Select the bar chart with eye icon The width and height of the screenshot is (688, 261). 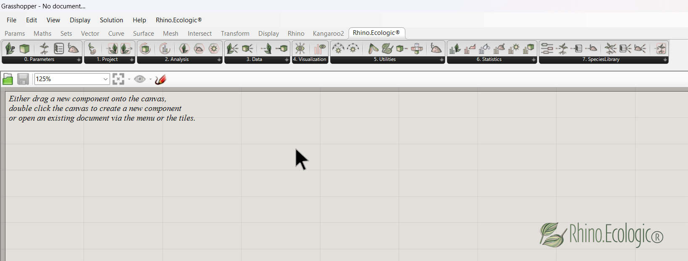[320, 49]
